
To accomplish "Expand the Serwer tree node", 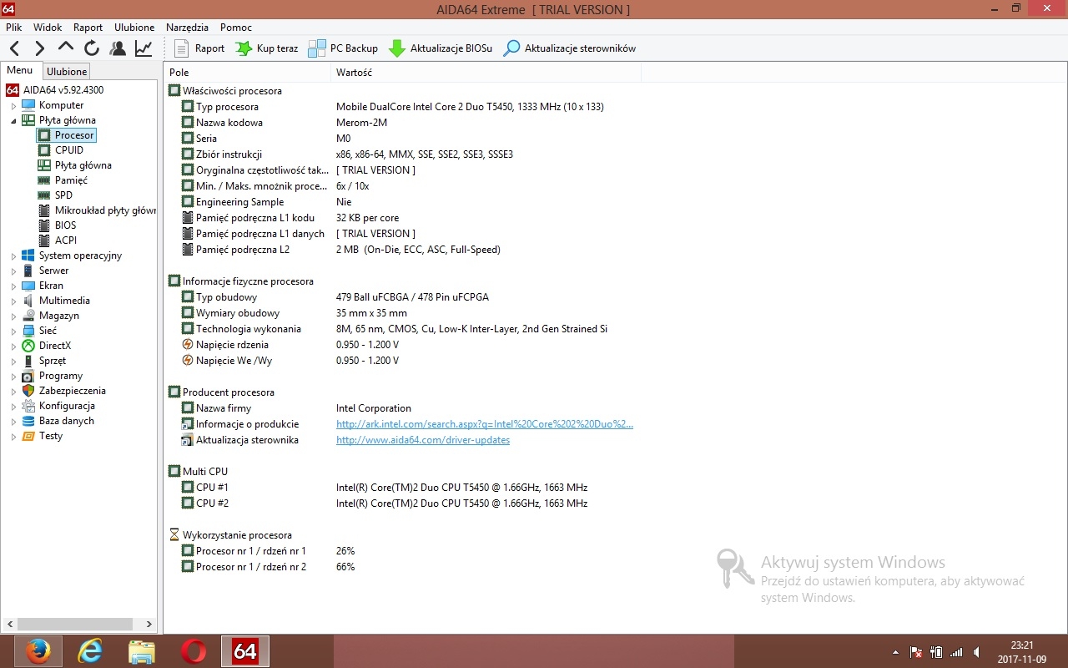I will pos(13,271).
